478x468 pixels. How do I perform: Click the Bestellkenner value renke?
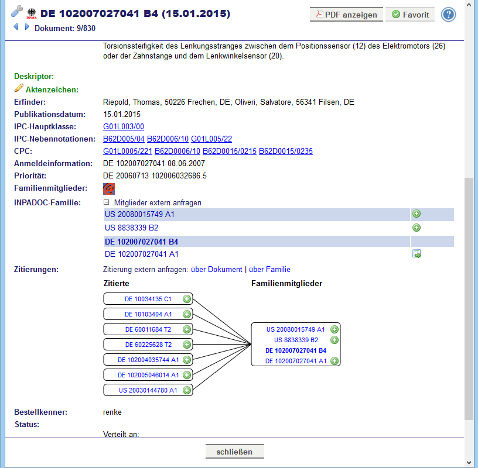[x=112, y=412]
